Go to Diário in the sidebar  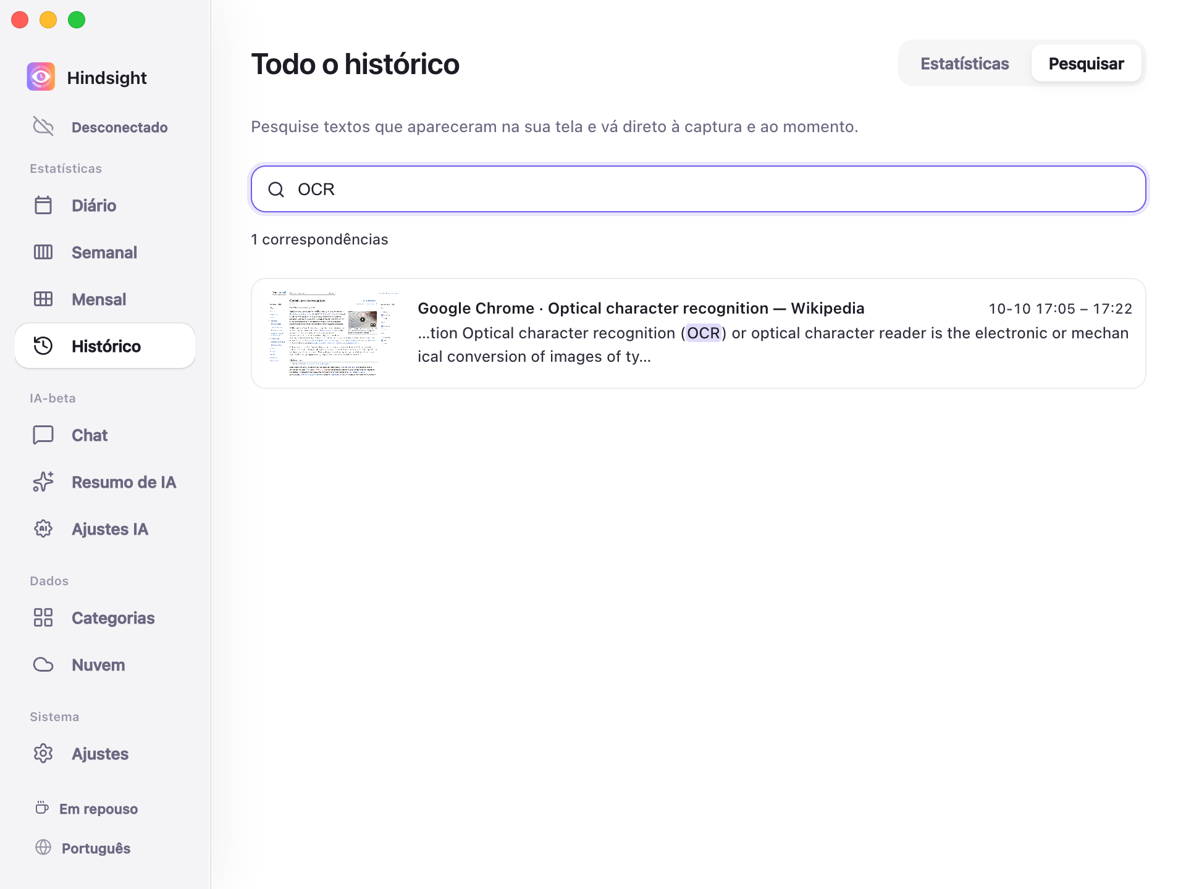(105, 205)
